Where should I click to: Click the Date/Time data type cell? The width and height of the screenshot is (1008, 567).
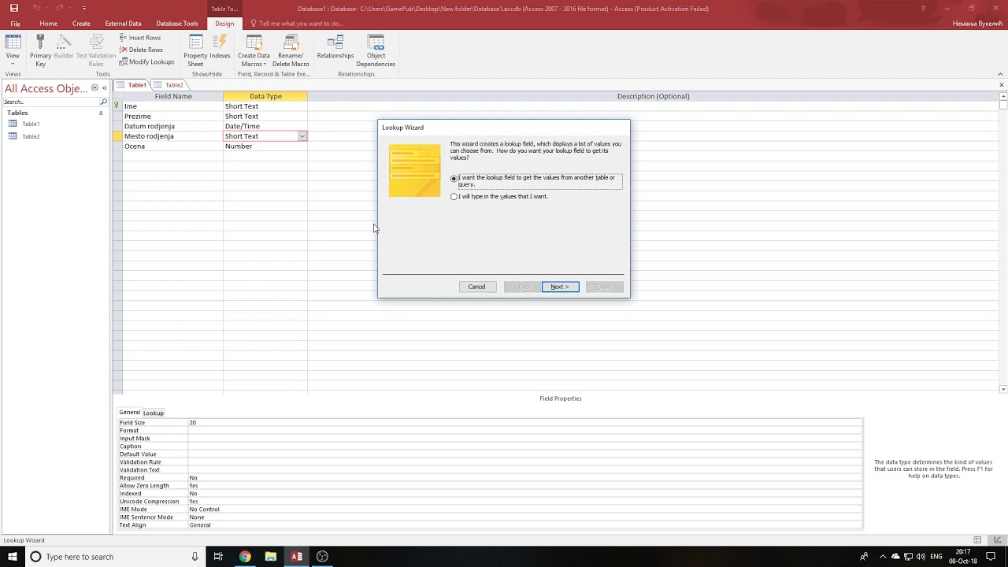click(x=265, y=126)
